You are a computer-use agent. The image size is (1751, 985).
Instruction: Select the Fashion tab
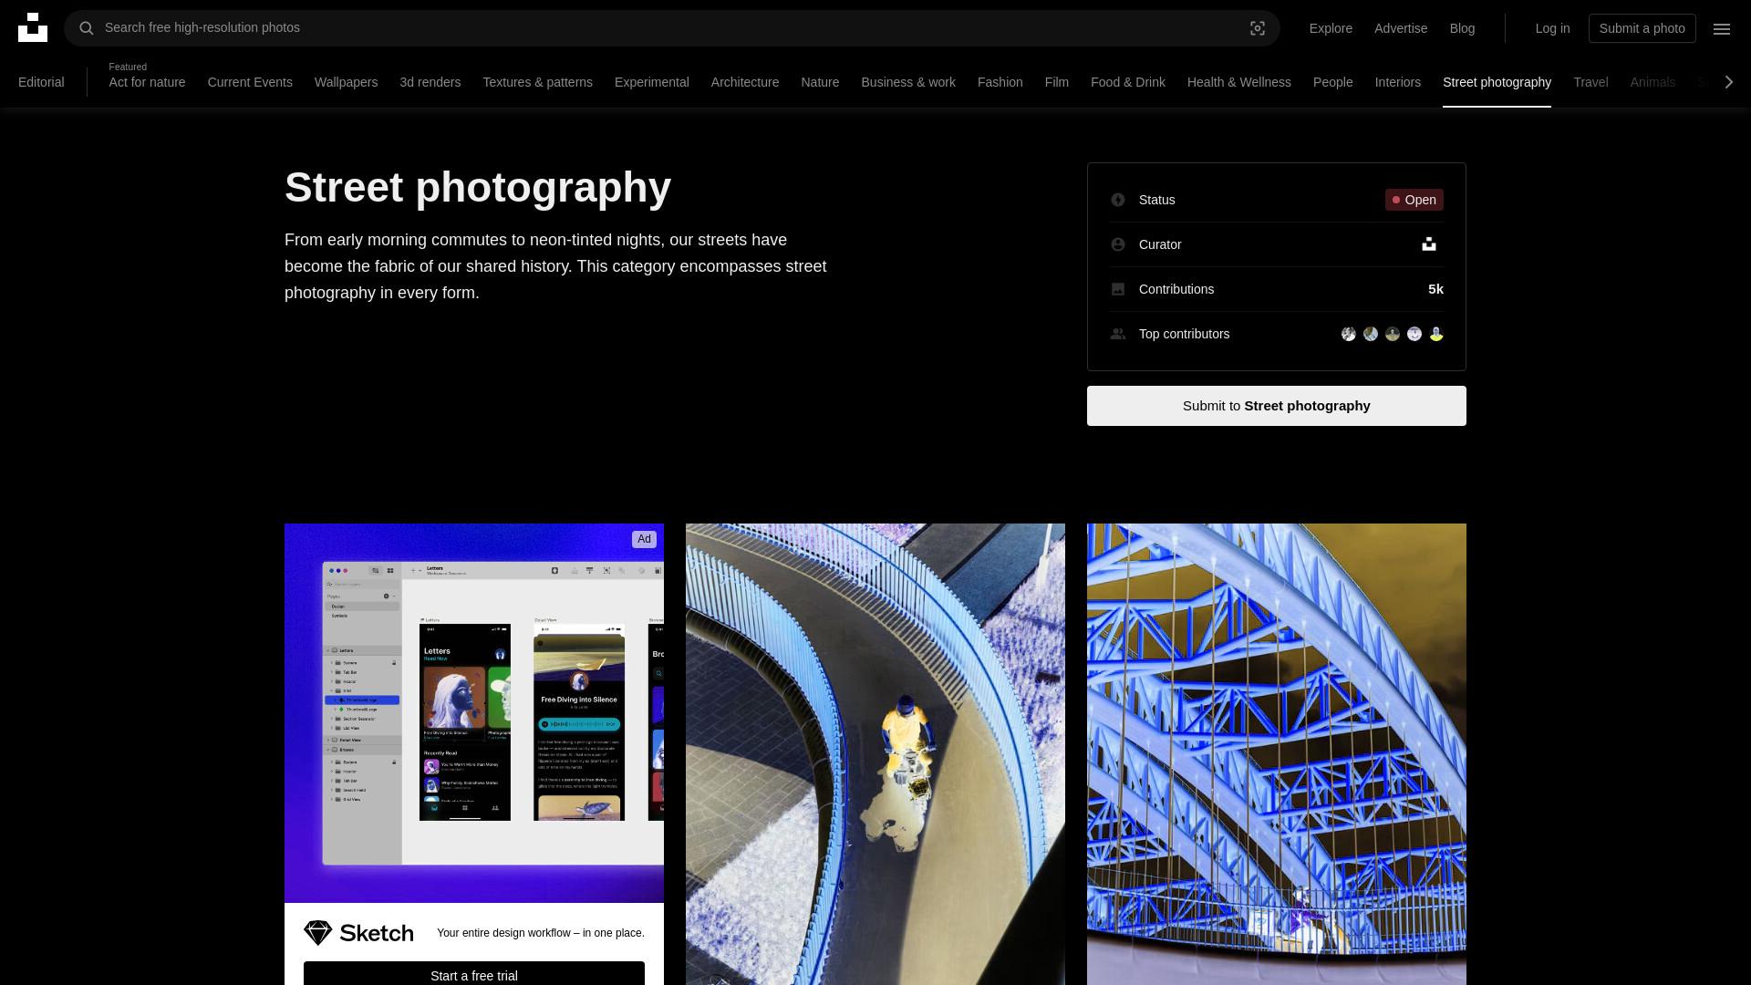click(x=1000, y=82)
